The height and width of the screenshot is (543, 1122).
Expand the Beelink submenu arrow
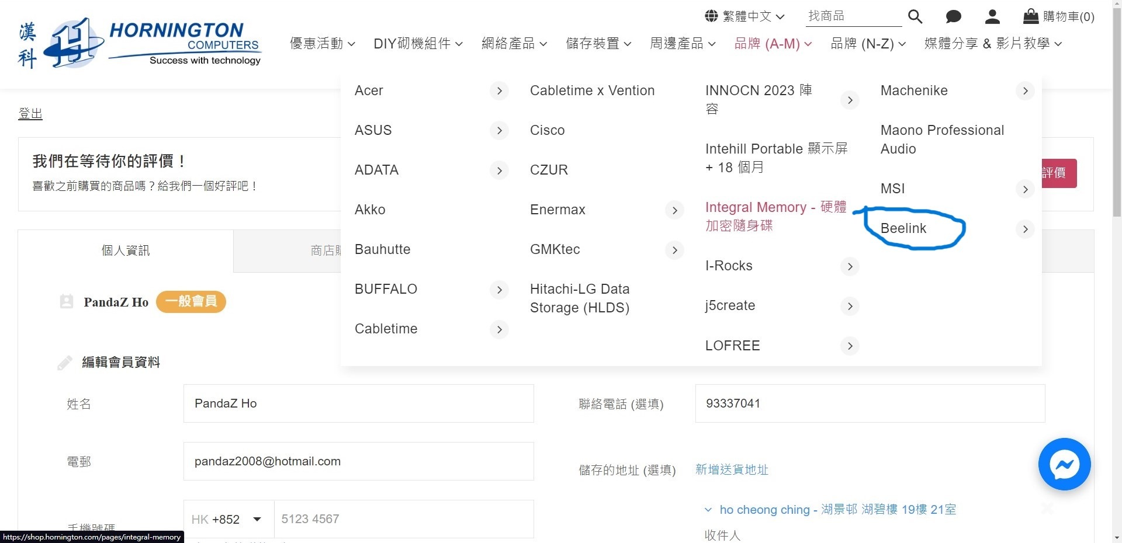[x=1025, y=229]
